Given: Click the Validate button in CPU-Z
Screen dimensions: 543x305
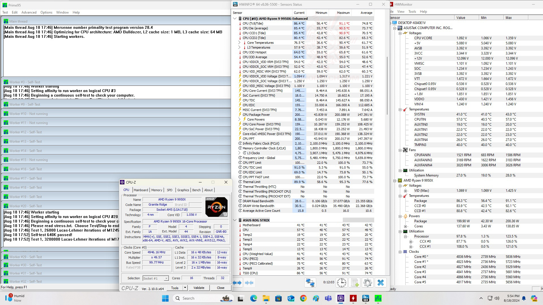Looking at the screenshot, I should 199,288.
